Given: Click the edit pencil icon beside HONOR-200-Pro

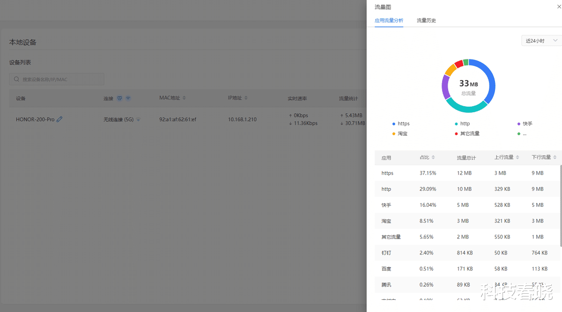Looking at the screenshot, I should 59,119.
